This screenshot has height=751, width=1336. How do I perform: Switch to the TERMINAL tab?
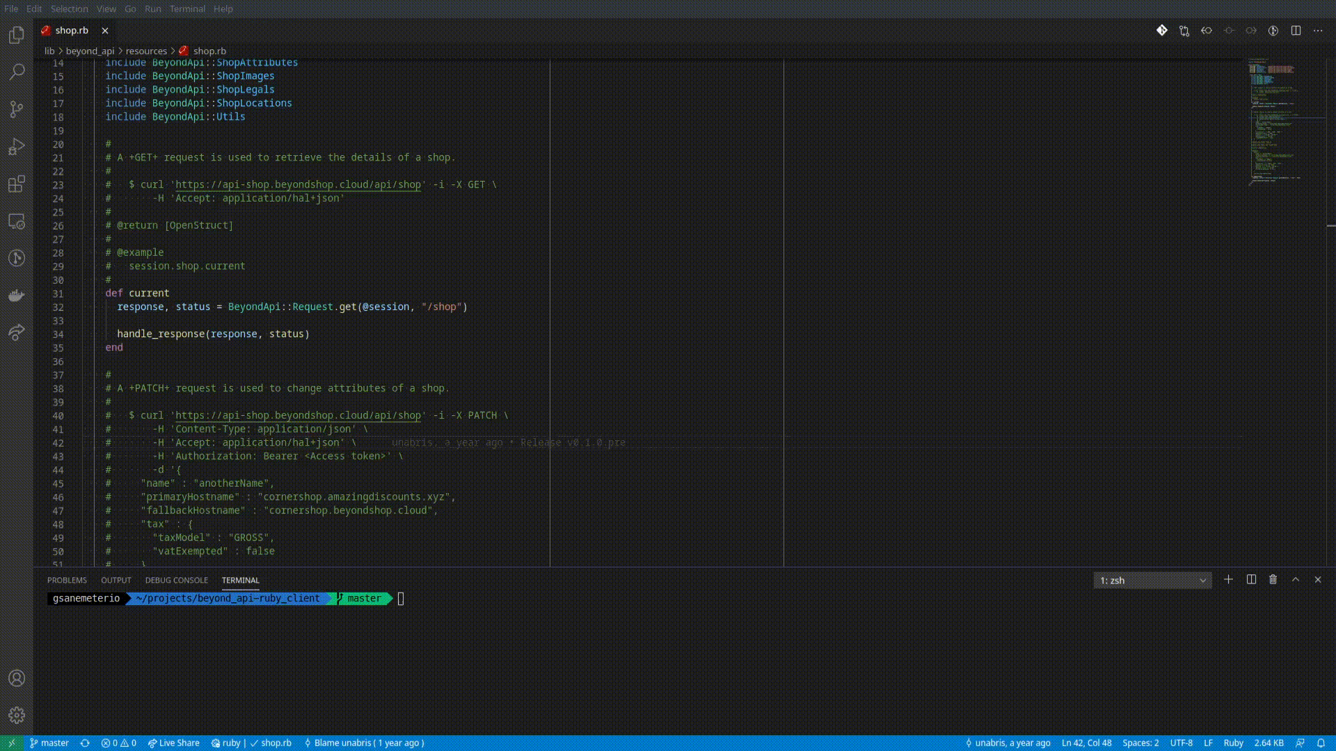[240, 579]
